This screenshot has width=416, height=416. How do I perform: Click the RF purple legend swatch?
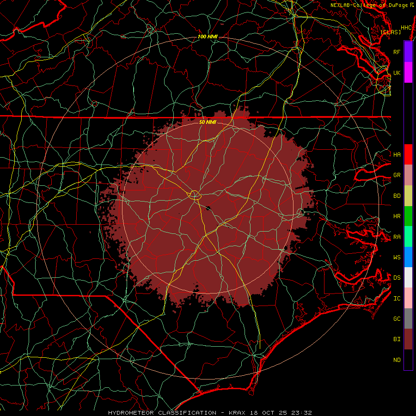click(x=408, y=52)
